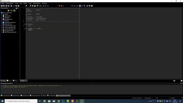Select Объемные объекты in file tree
The width and height of the screenshot is (183, 103).
(10, 22)
